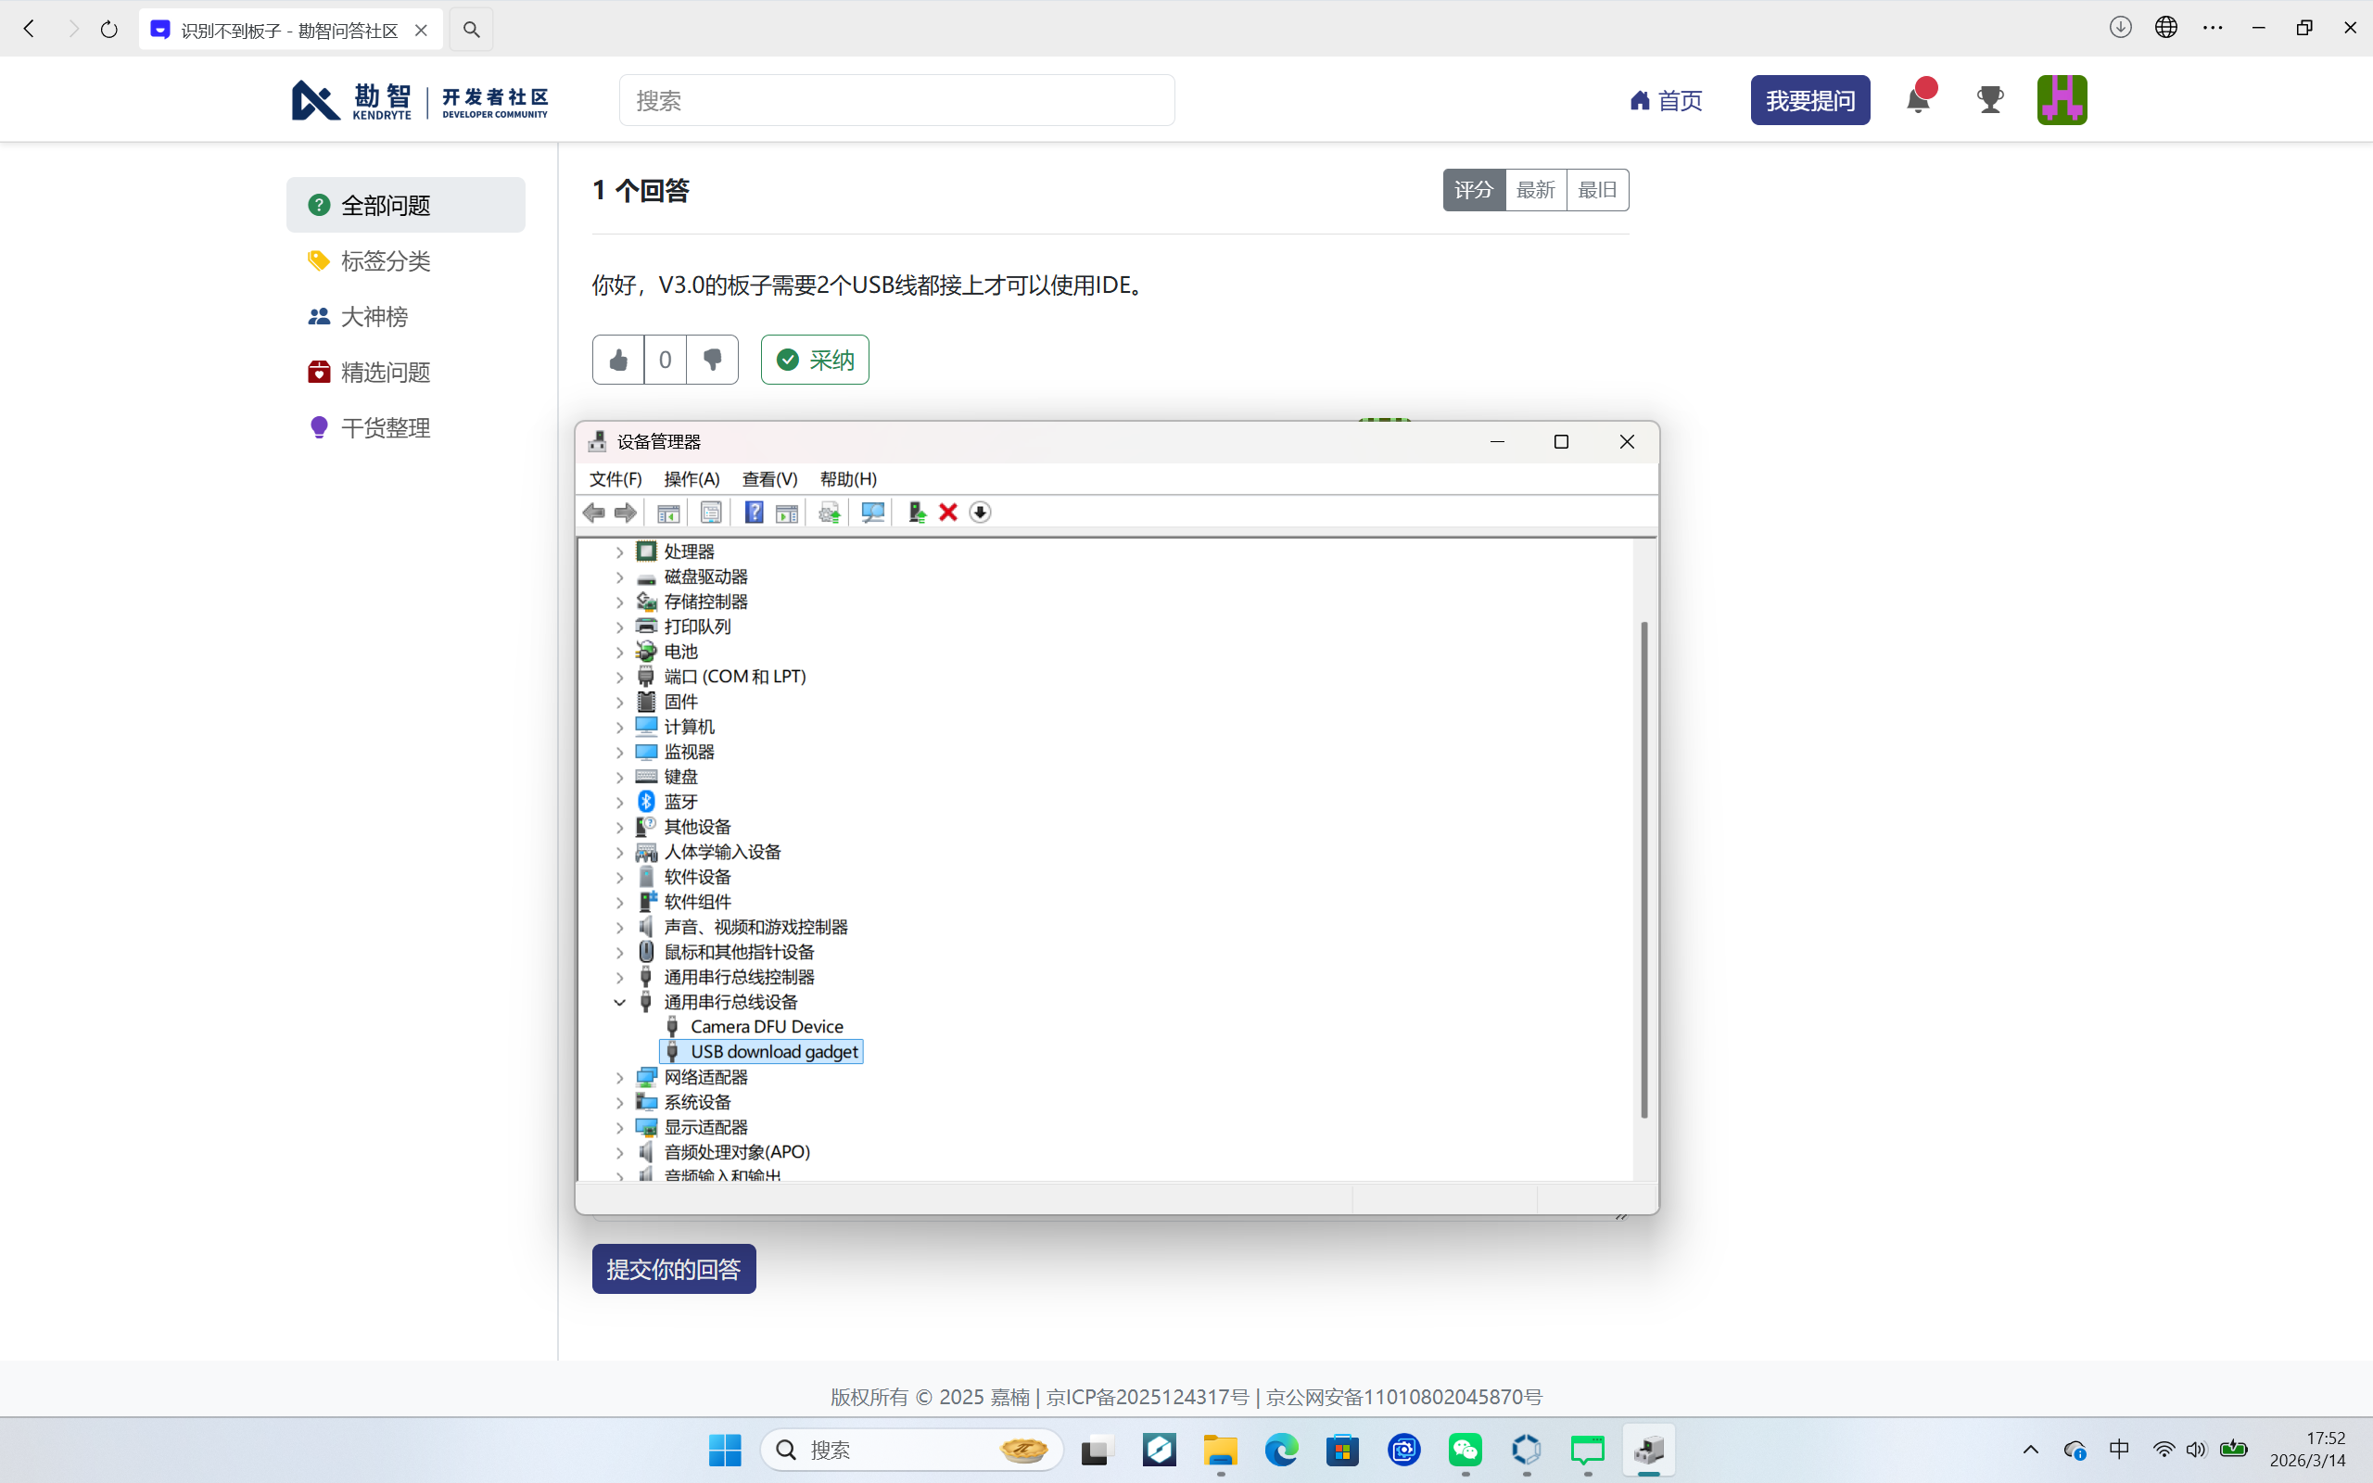Screen dimensions: 2373x1483
Task: Click the 我要提问 button
Action: click(1810, 100)
